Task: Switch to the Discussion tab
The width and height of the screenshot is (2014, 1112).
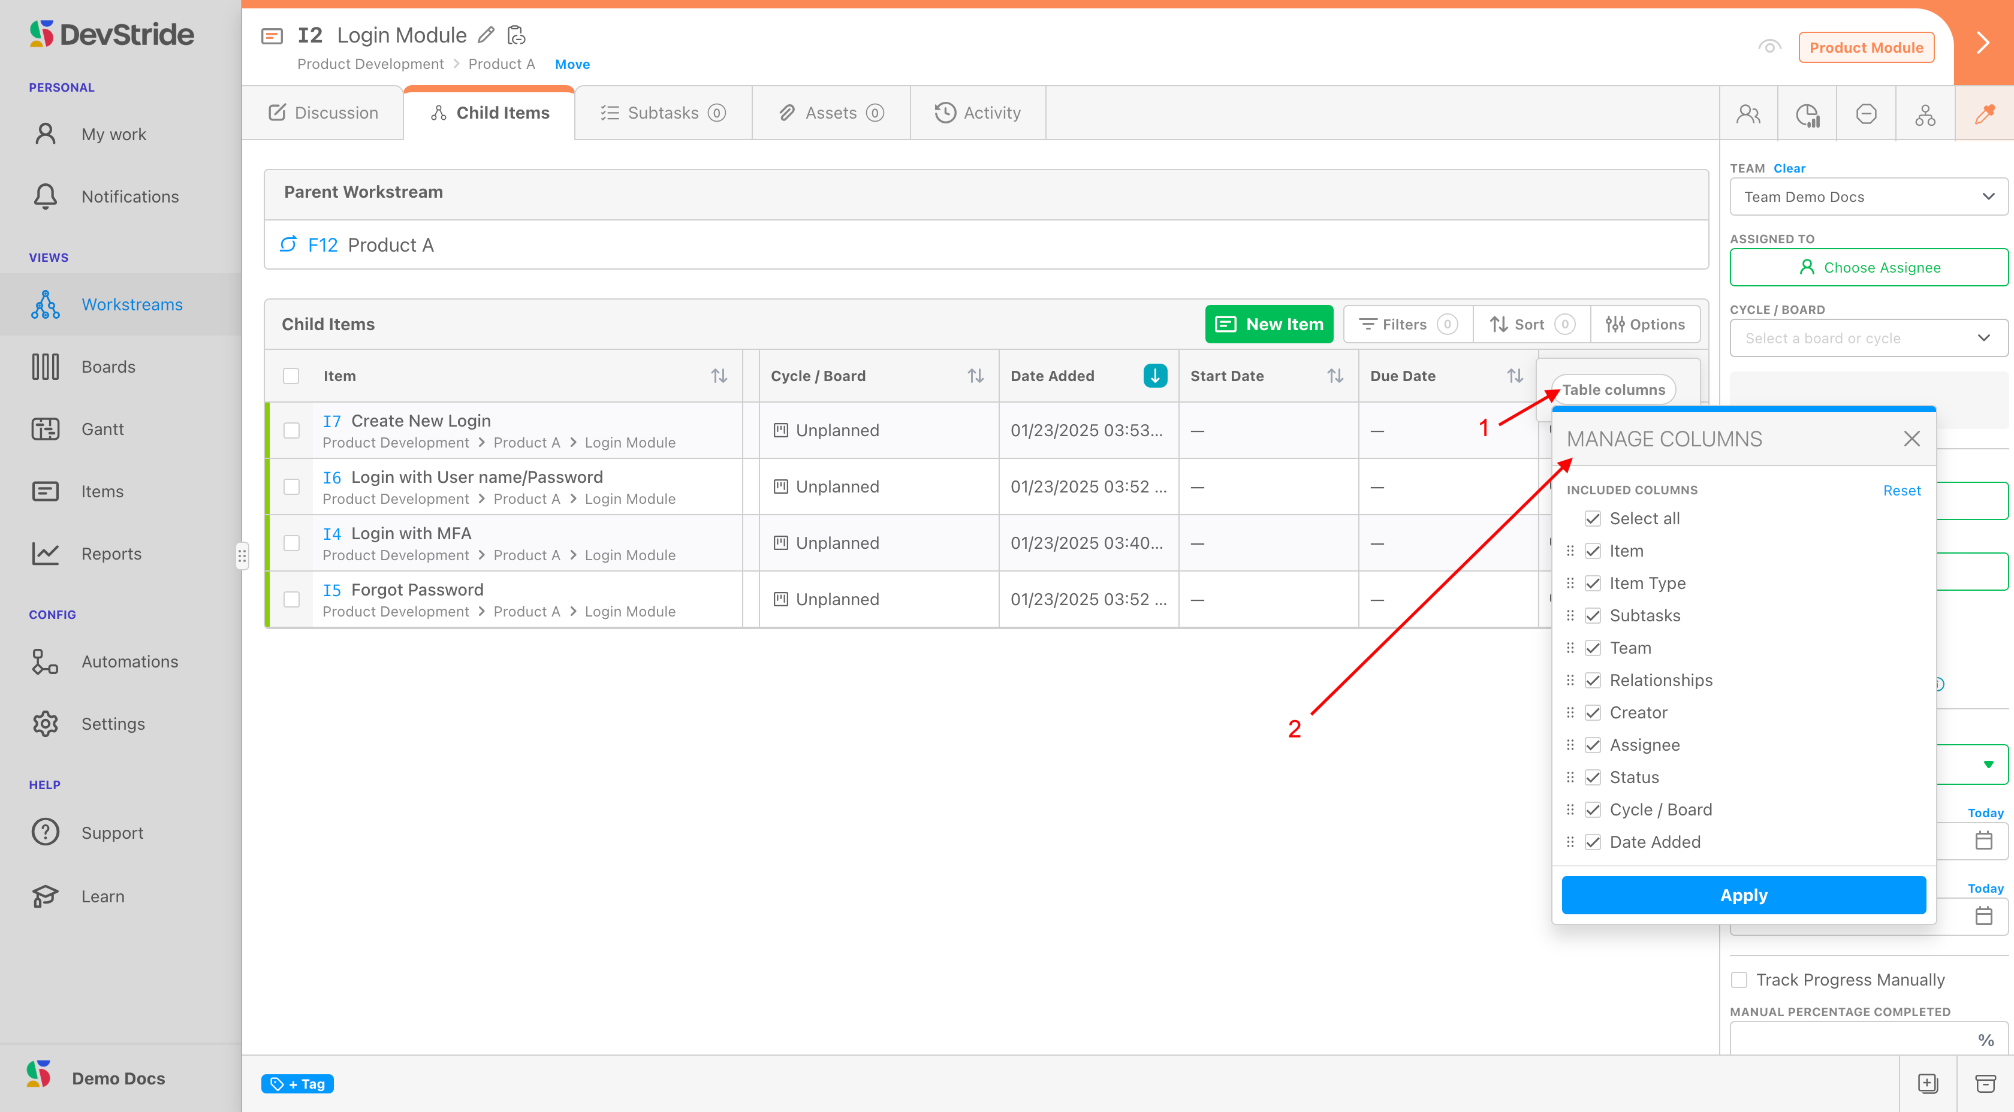Action: 323,113
